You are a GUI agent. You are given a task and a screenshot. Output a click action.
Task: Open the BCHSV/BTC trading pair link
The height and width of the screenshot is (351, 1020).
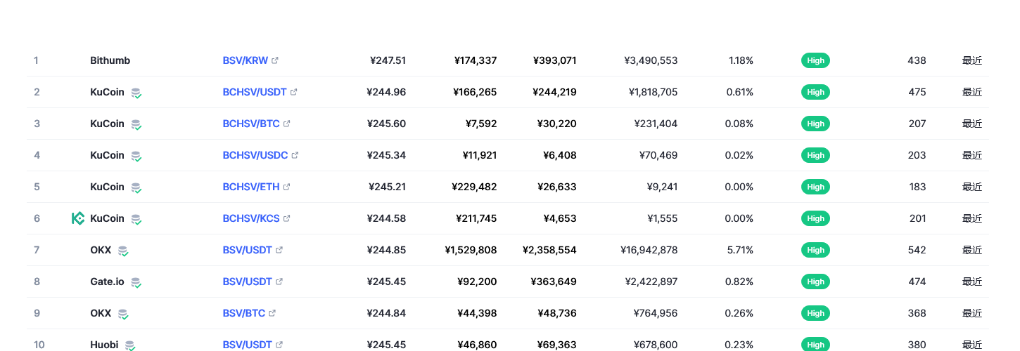tap(251, 124)
